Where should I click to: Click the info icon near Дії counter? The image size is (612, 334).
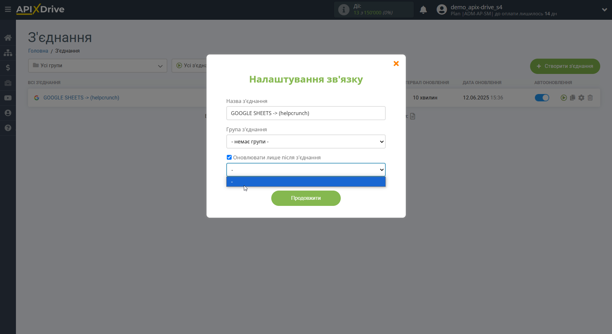coord(344,10)
